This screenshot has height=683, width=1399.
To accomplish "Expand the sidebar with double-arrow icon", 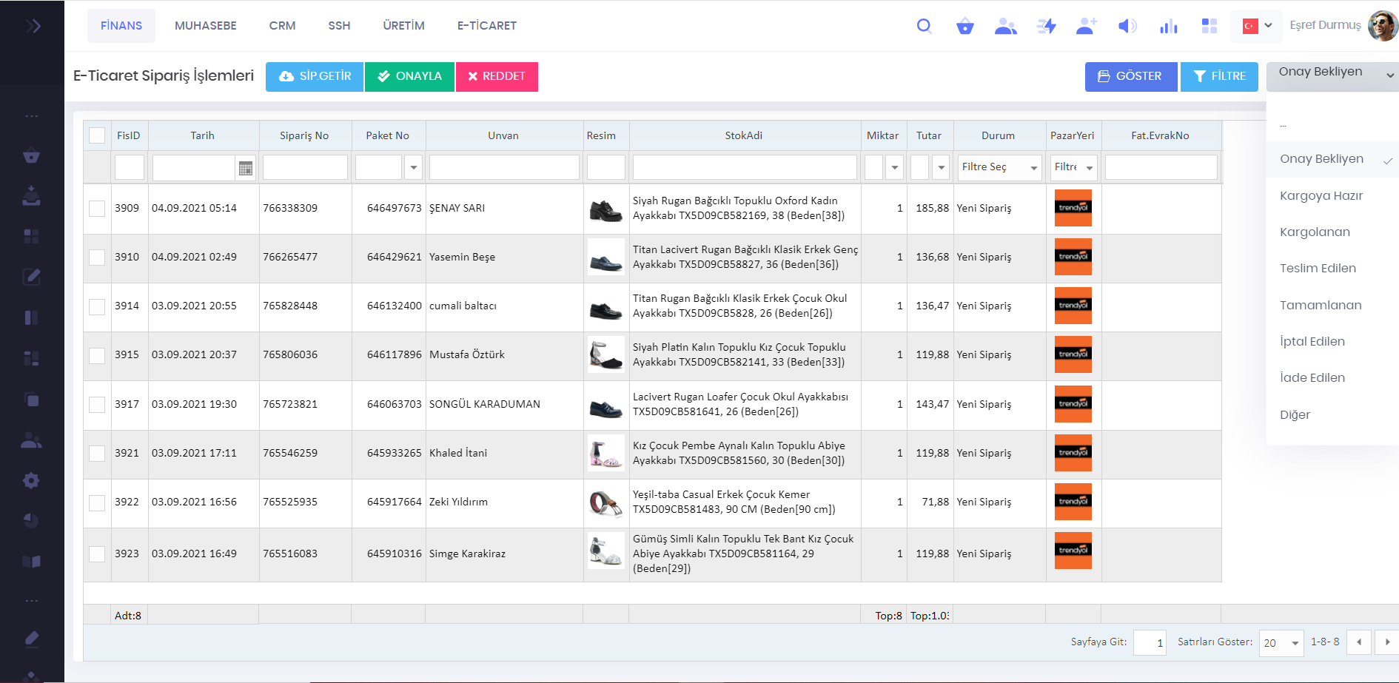I will pos(33,27).
